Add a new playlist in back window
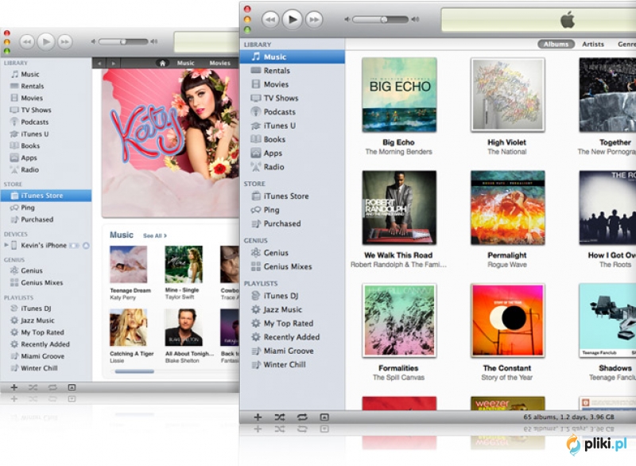This screenshot has width=636, height=466. point(14,387)
